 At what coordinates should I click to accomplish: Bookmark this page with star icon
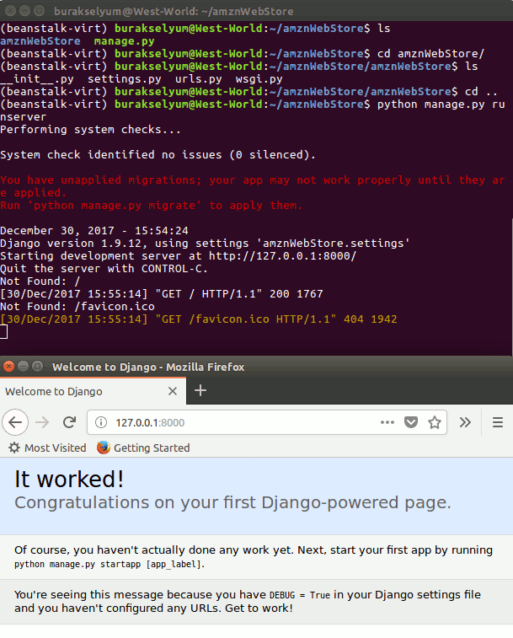(435, 422)
